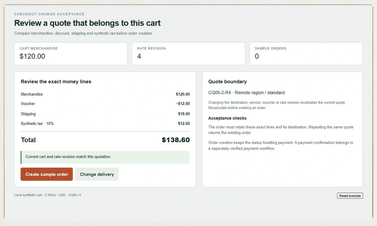Click the Rate Revision value 4
The width and height of the screenshot is (377, 226).
pyautogui.click(x=139, y=56)
